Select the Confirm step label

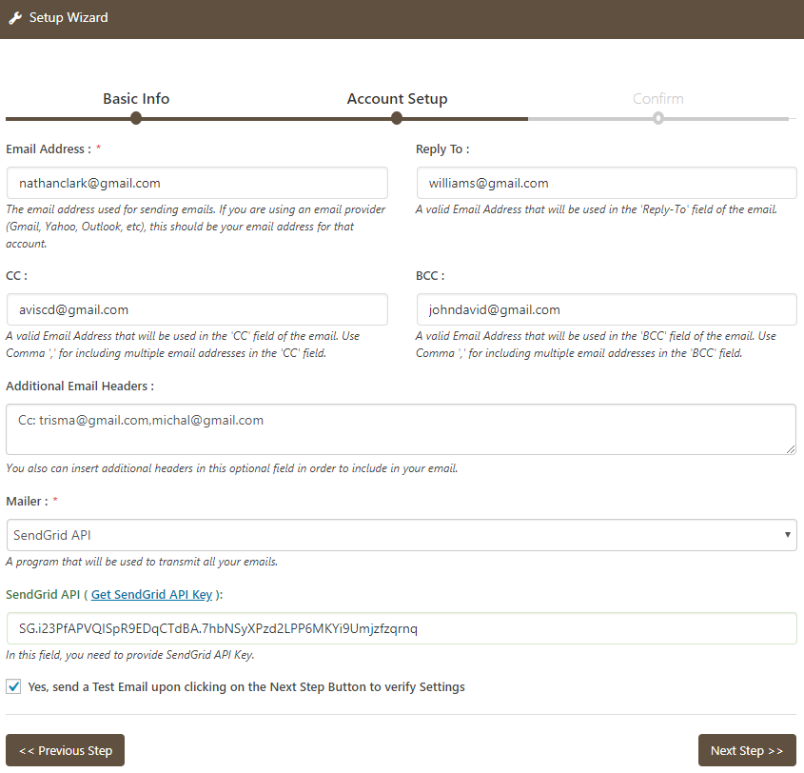pos(658,99)
